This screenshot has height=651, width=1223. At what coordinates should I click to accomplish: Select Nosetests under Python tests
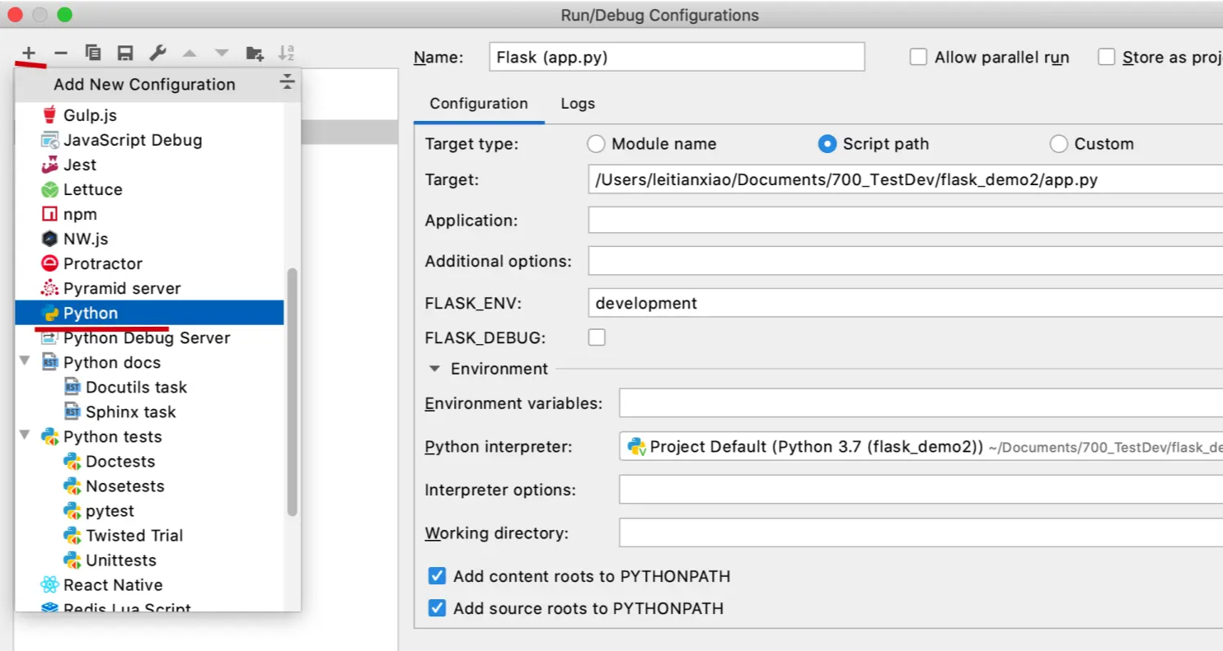click(149, 486)
